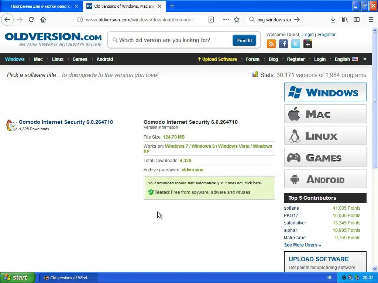Click the page vertical scrollbar thumb
This screenshot has height=283, width=378.
coord(375,101)
